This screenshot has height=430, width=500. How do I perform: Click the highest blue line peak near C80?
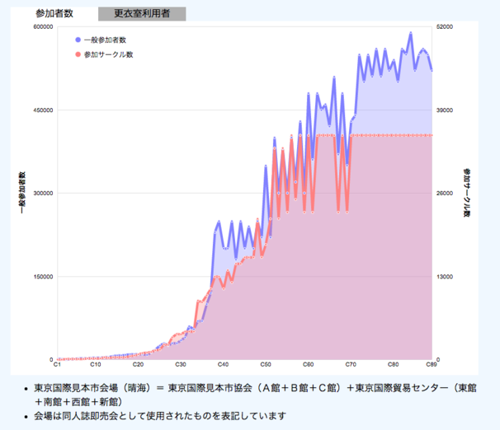coord(411,33)
